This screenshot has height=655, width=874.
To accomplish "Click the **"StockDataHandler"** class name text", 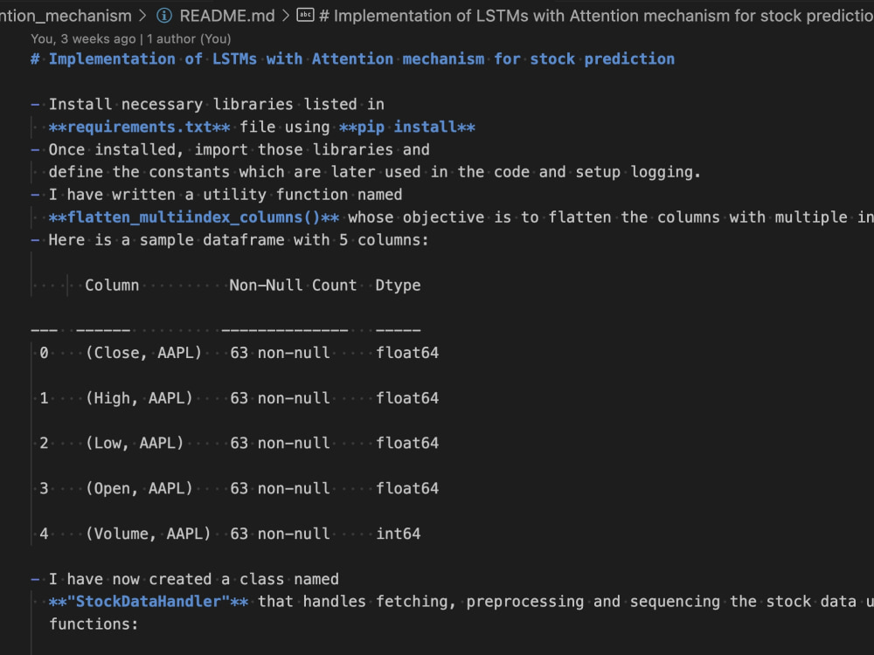I will click(x=149, y=602).
